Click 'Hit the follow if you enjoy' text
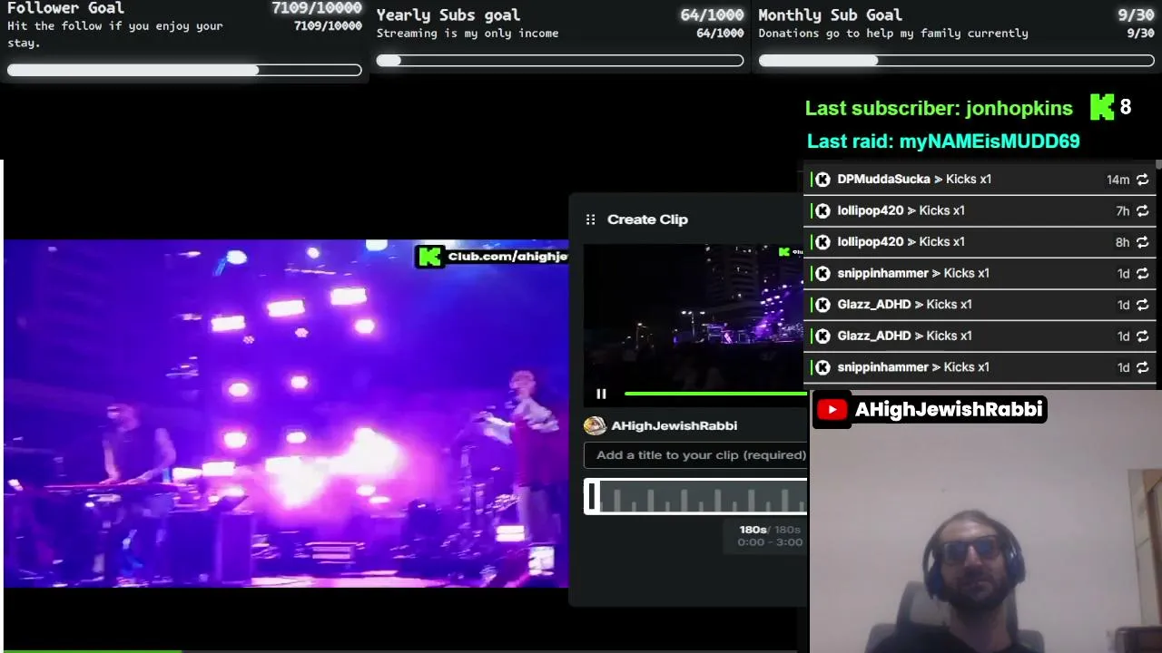This screenshot has width=1162, height=653. [x=115, y=34]
